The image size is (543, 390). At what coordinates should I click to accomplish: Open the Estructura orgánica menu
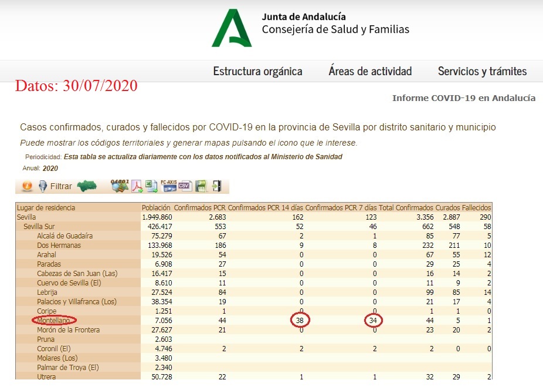click(257, 72)
